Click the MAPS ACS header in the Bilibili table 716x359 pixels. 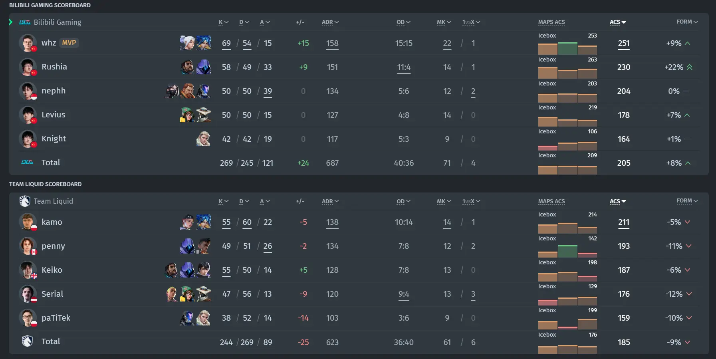tap(551, 22)
